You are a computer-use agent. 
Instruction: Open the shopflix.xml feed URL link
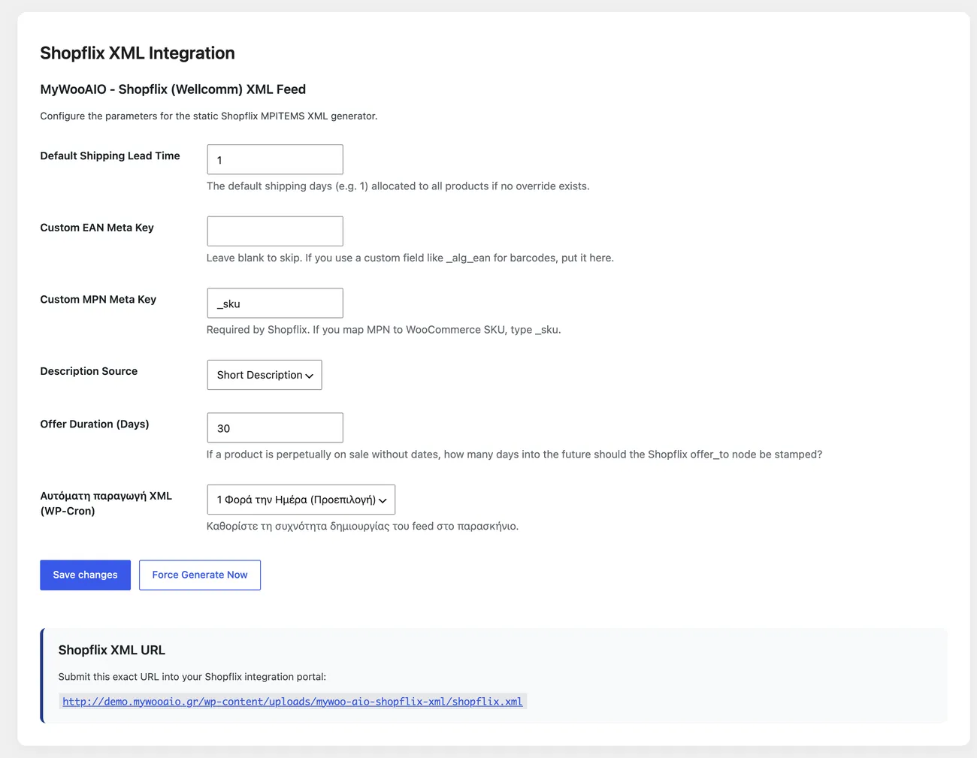coord(292,702)
